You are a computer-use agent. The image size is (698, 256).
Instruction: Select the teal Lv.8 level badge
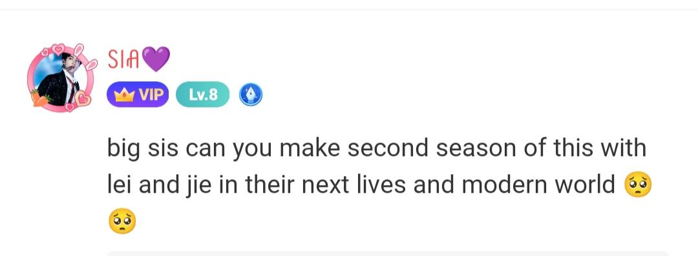click(x=202, y=95)
